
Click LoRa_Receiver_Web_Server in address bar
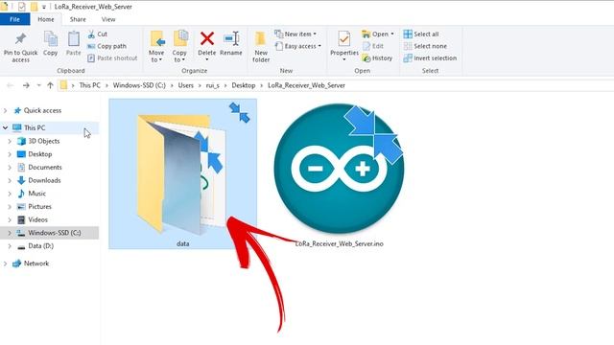[306, 85]
